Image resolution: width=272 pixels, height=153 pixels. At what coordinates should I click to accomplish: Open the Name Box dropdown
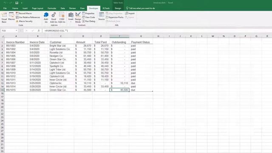point(16,31)
